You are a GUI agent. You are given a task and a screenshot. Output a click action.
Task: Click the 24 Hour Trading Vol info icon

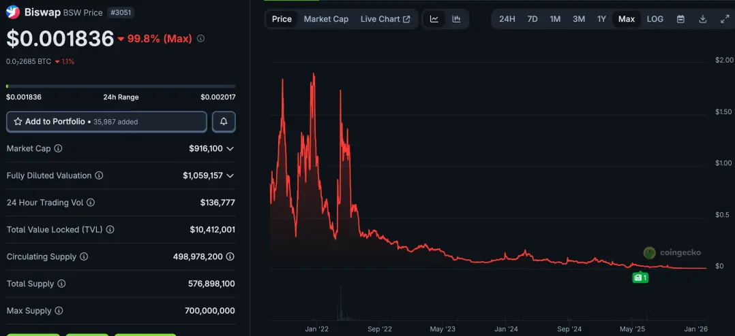pyautogui.click(x=91, y=203)
